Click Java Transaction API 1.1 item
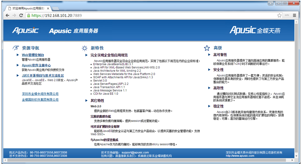This screenshot has width=301, height=164. 109,87
